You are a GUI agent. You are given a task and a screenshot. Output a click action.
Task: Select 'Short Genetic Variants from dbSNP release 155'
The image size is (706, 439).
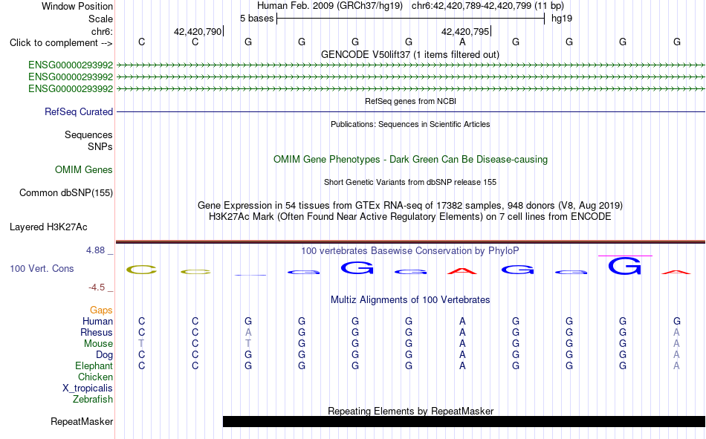(410, 182)
